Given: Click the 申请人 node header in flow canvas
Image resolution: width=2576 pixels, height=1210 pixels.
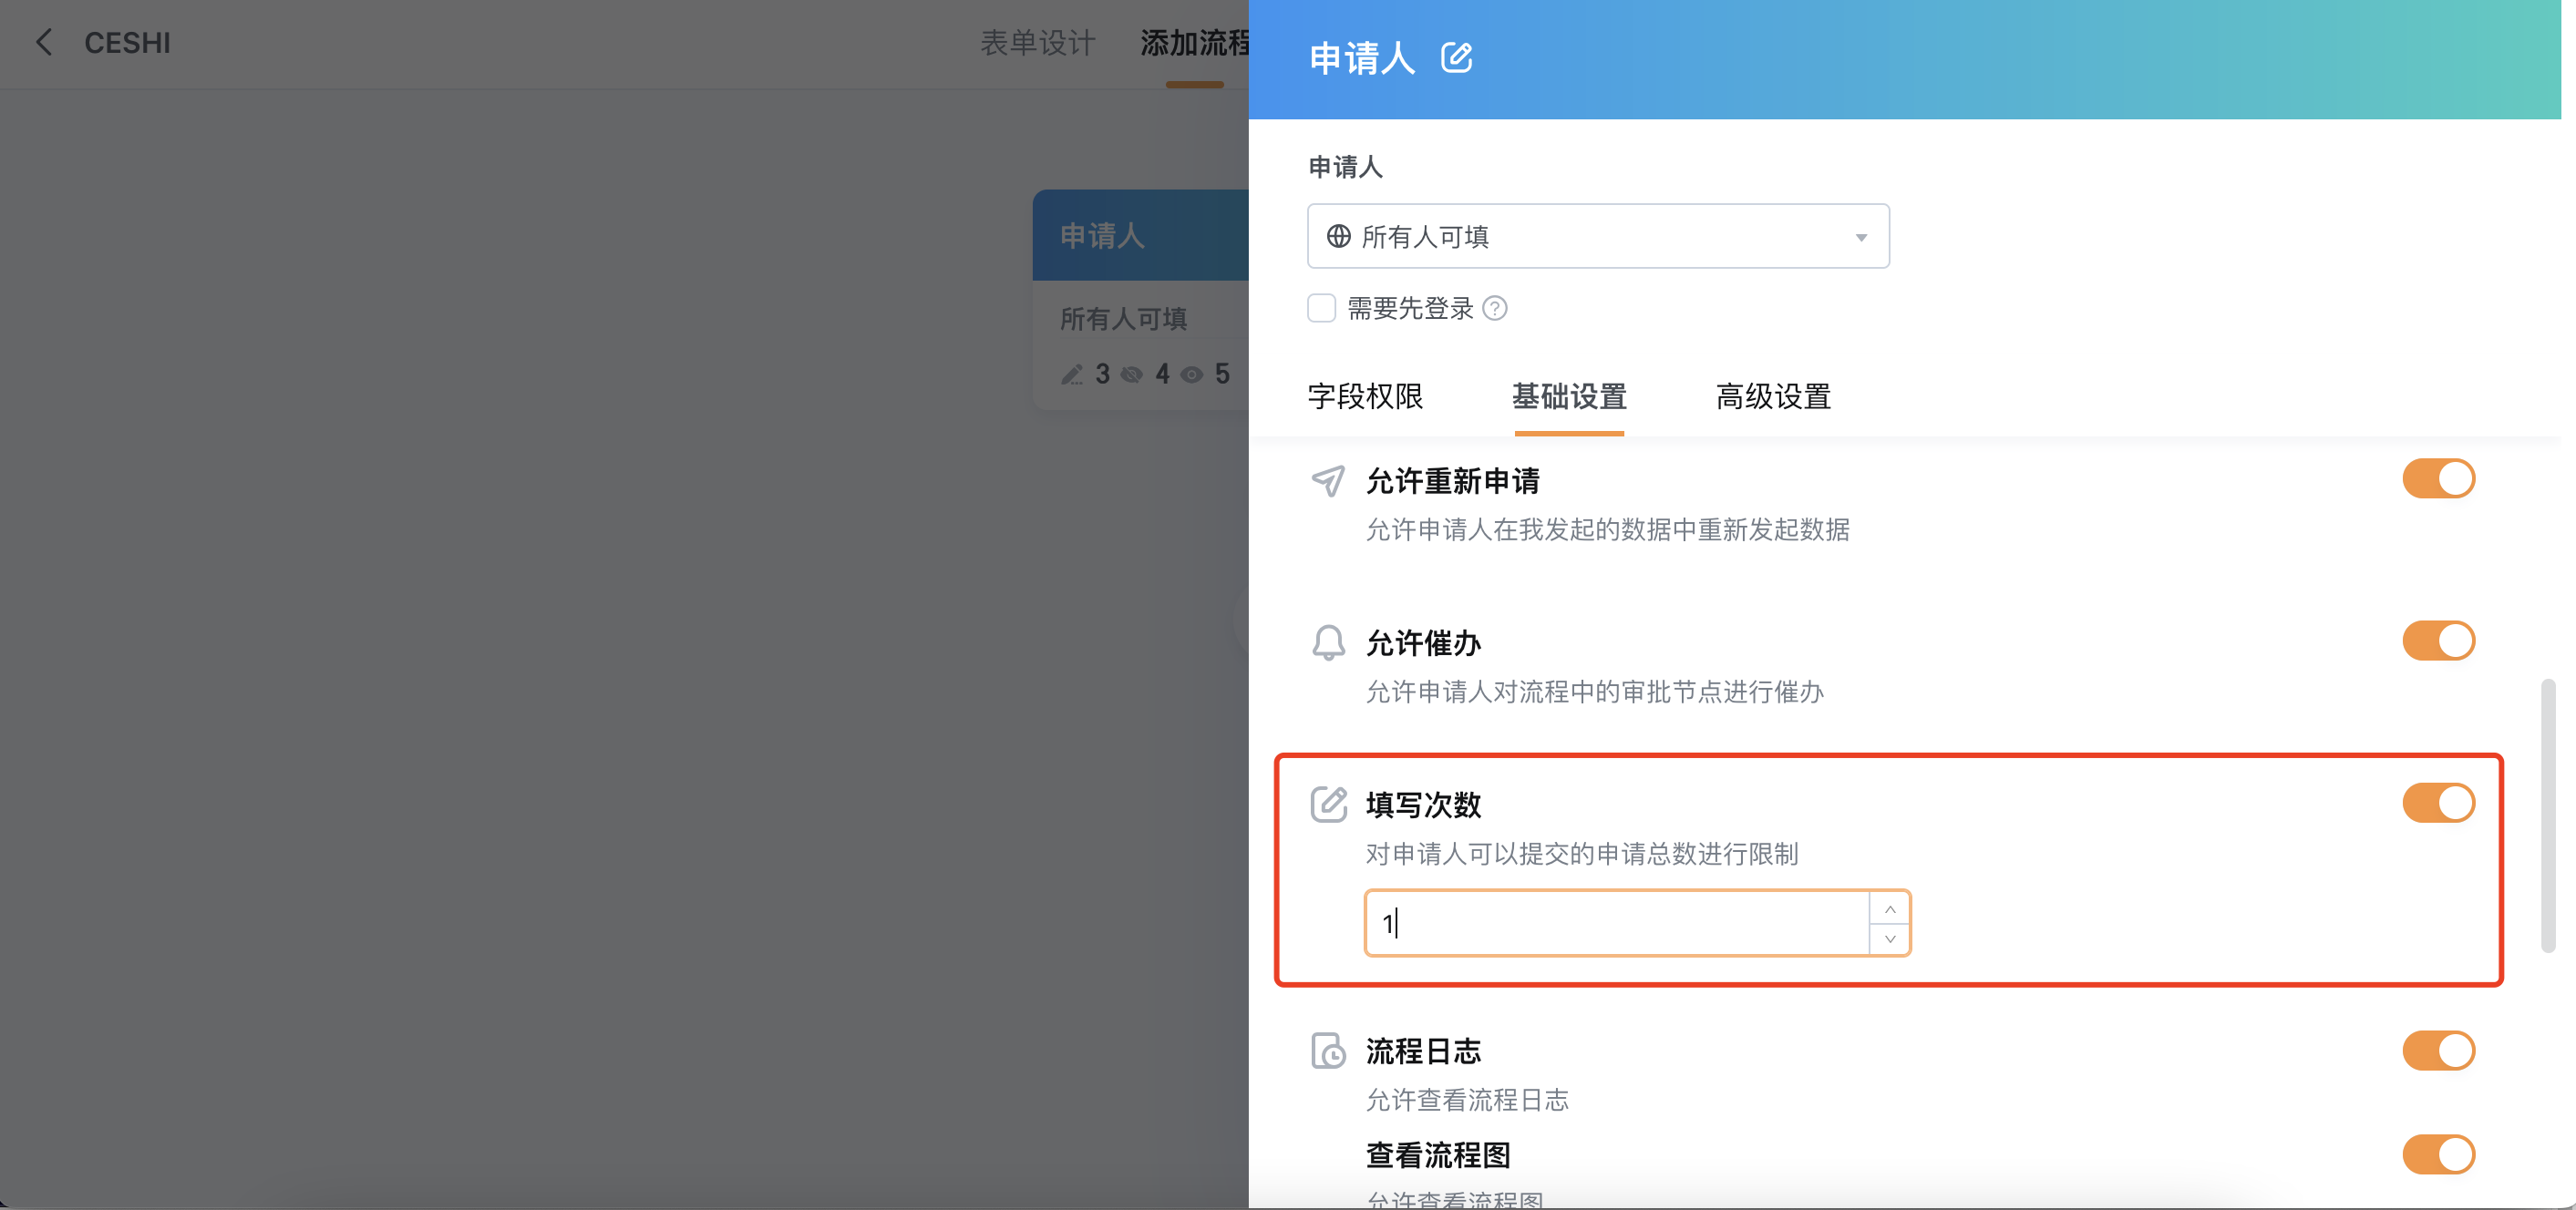Looking at the screenshot, I should (1140, 235).
